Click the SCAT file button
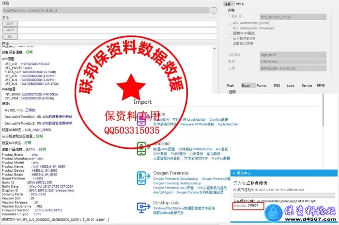339x225 pixels. pos(10,24)
